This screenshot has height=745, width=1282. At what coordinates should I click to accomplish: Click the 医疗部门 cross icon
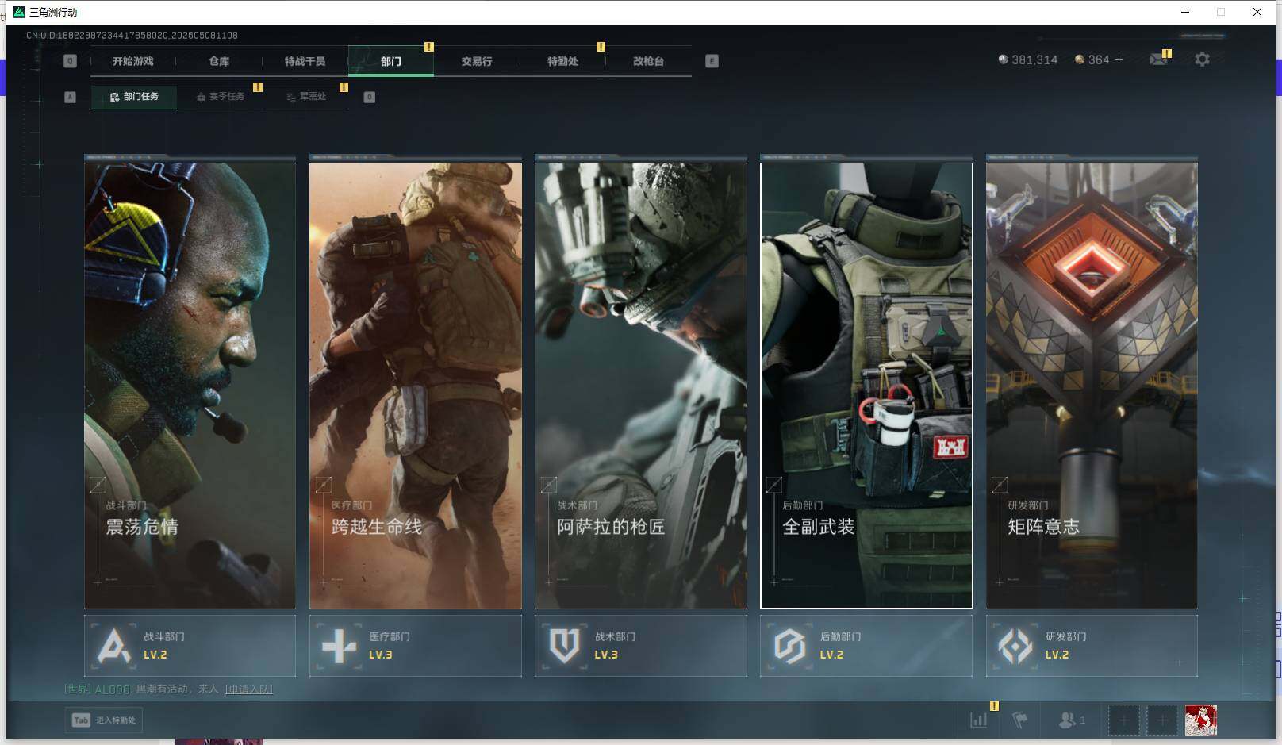click(339, 646)
